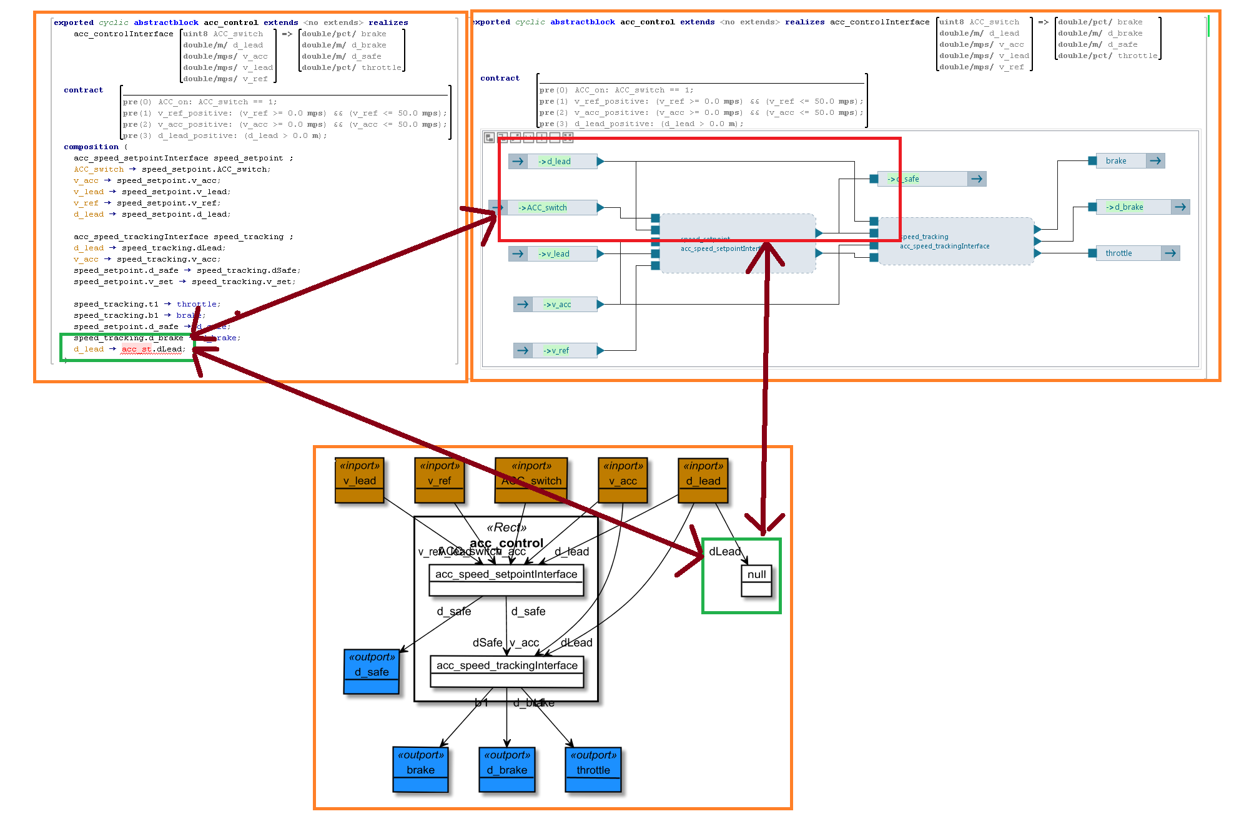Click the arrow icon on brake outport
This screenshot has height=839, width=1239.
pos(1155,160)
